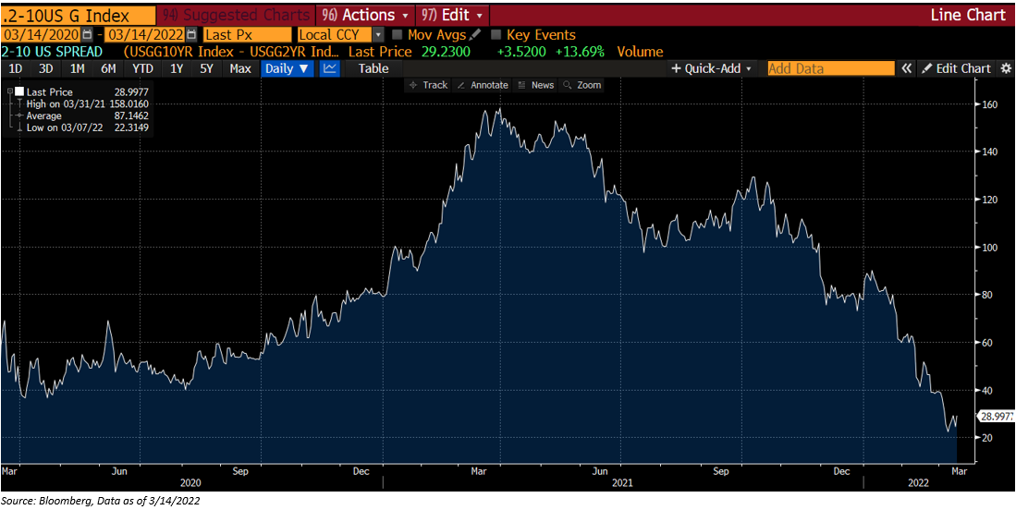Open the Actions menu
Image resolution: width=1016 pixels, height=510 pixels.
click(364, 15)
